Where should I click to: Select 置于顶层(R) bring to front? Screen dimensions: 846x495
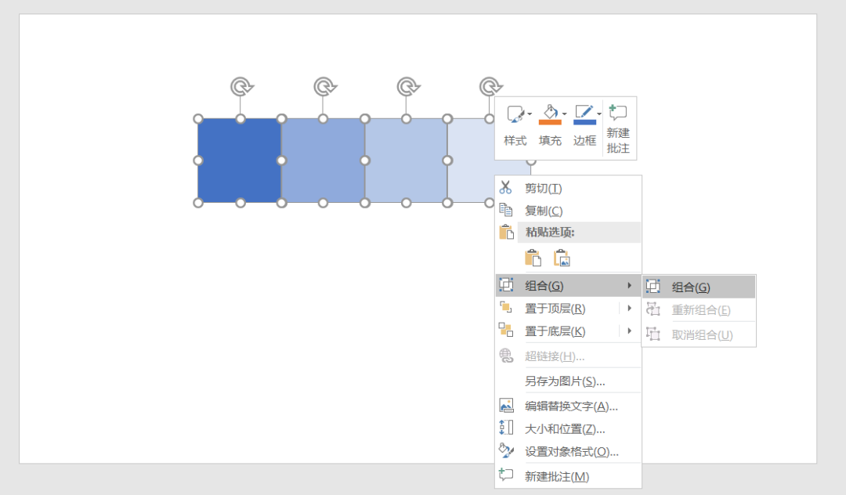tap(558, 309)
